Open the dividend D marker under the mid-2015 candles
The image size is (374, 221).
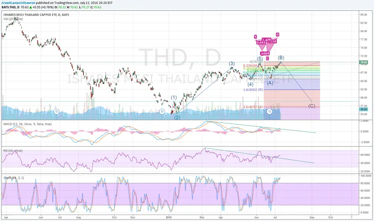pos(57,111)
